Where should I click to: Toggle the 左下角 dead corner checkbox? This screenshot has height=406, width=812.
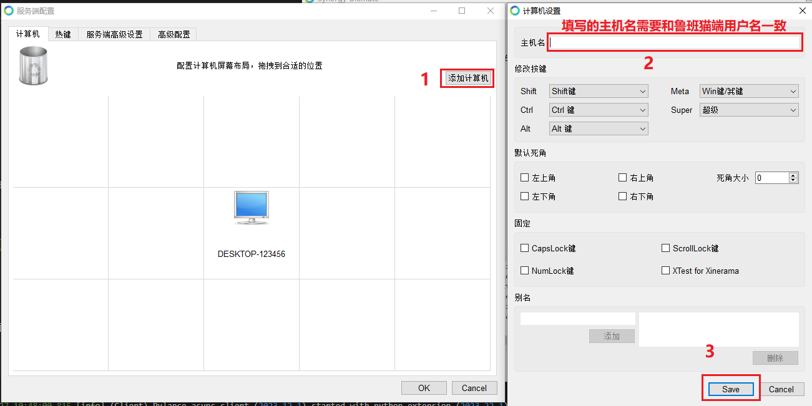pos(525,196)
